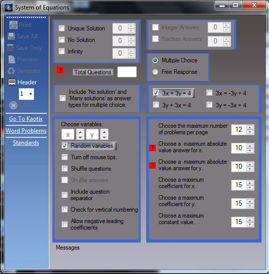Check the 3y + 3x = 4 format
Viewport: 269px width, 274px height.
156,105
